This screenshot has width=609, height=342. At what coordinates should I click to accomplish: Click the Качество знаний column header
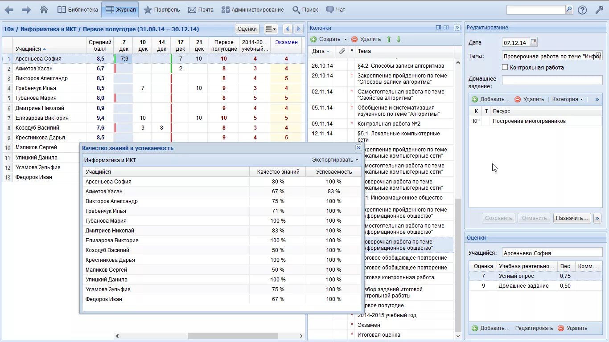(278, 171)
